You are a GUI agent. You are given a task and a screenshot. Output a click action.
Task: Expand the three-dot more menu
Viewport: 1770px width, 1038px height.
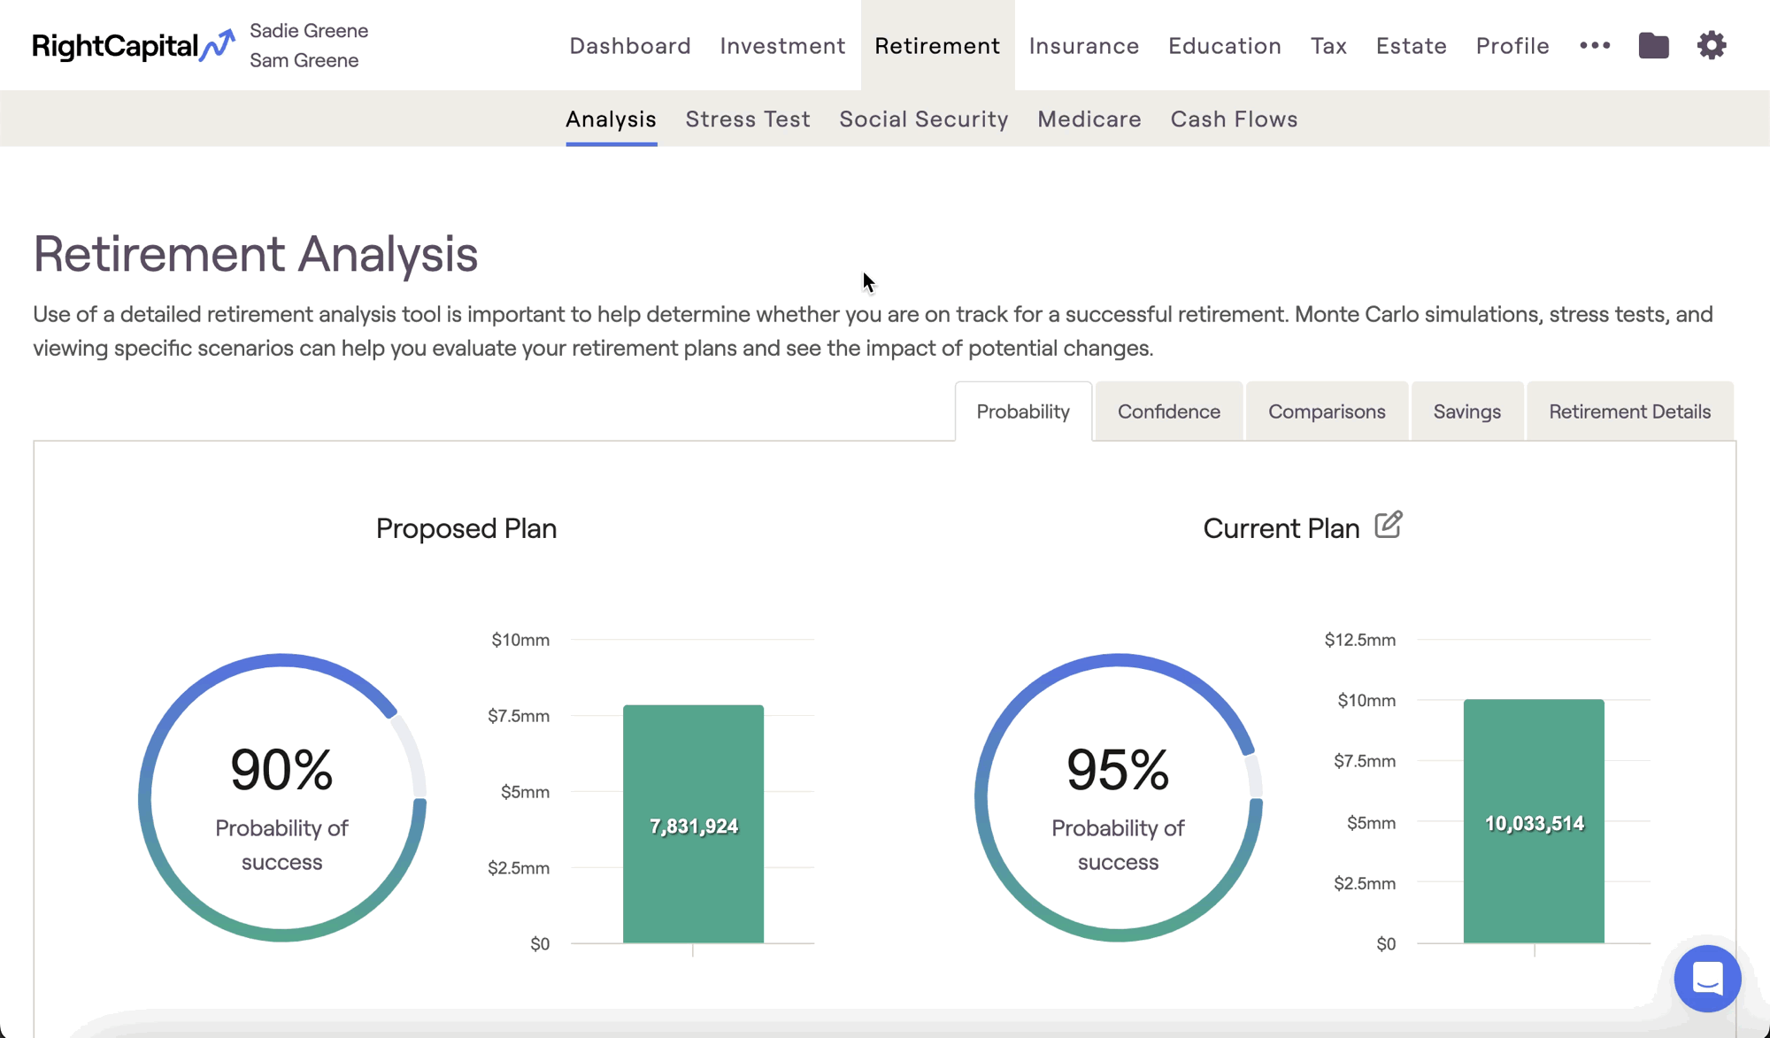coord(1595,45)
